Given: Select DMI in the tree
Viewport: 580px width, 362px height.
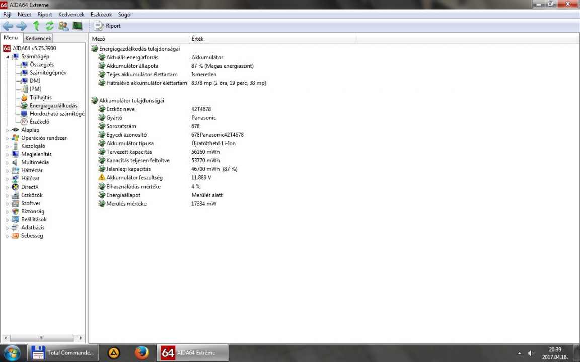Looking at the screenshot, I should click(x=35, y=81).
